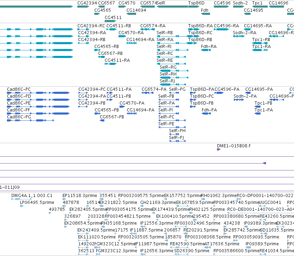Open EST UUGC0041
This screenshot has height=256, width=294.
(270, 203)
